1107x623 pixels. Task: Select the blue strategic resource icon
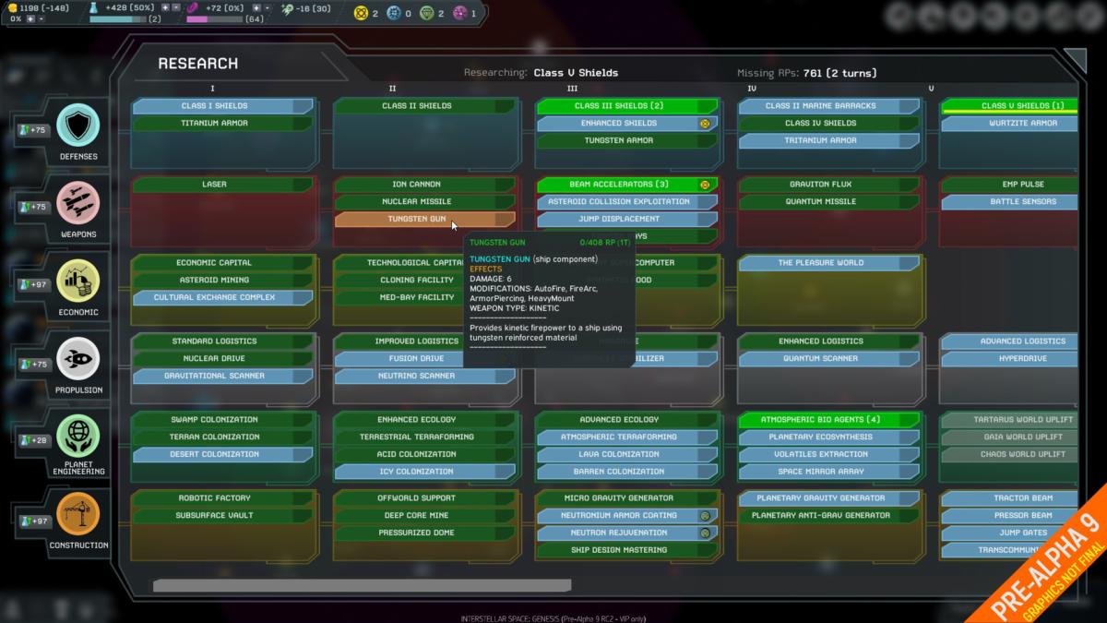pyautogui.click(x=394, y=13)
